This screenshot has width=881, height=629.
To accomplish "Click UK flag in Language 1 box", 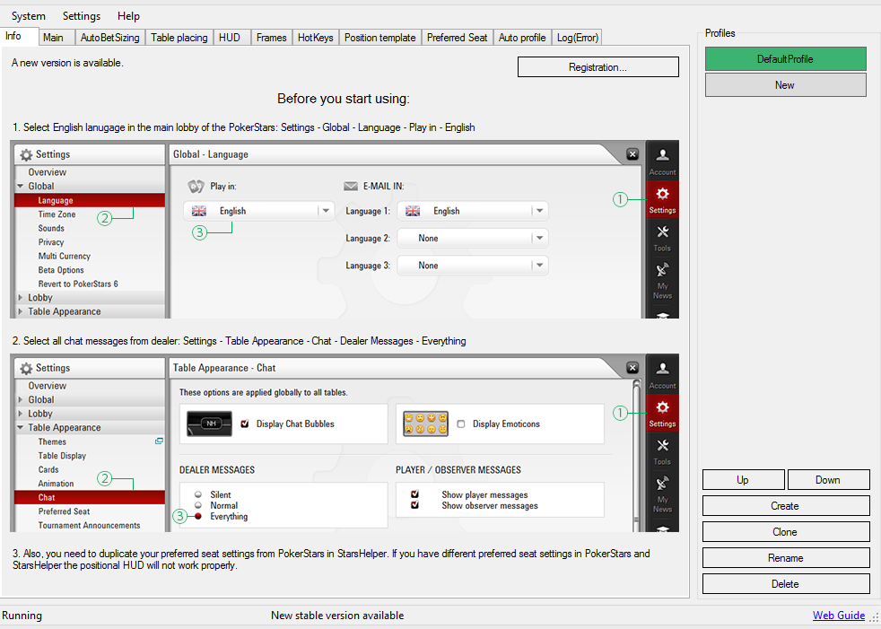I will pyautogui.click(x=413, y=211).
